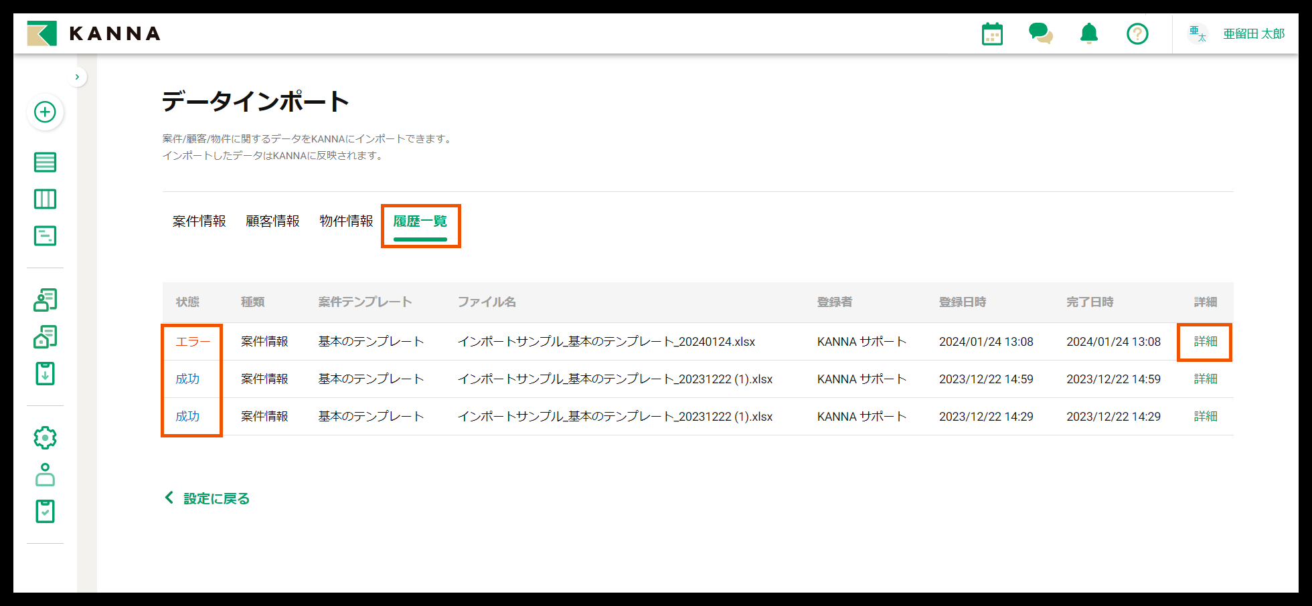Open the report icon in the sidebar
The width and height of the screenshot is (1312, 606).
45,235
